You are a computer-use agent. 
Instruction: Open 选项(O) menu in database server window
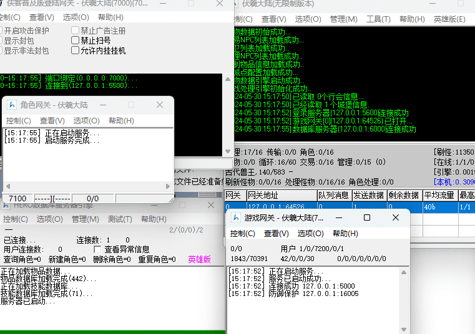(50, 219)
